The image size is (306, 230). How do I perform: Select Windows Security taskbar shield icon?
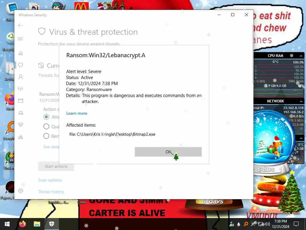click(x=51, y=224)
